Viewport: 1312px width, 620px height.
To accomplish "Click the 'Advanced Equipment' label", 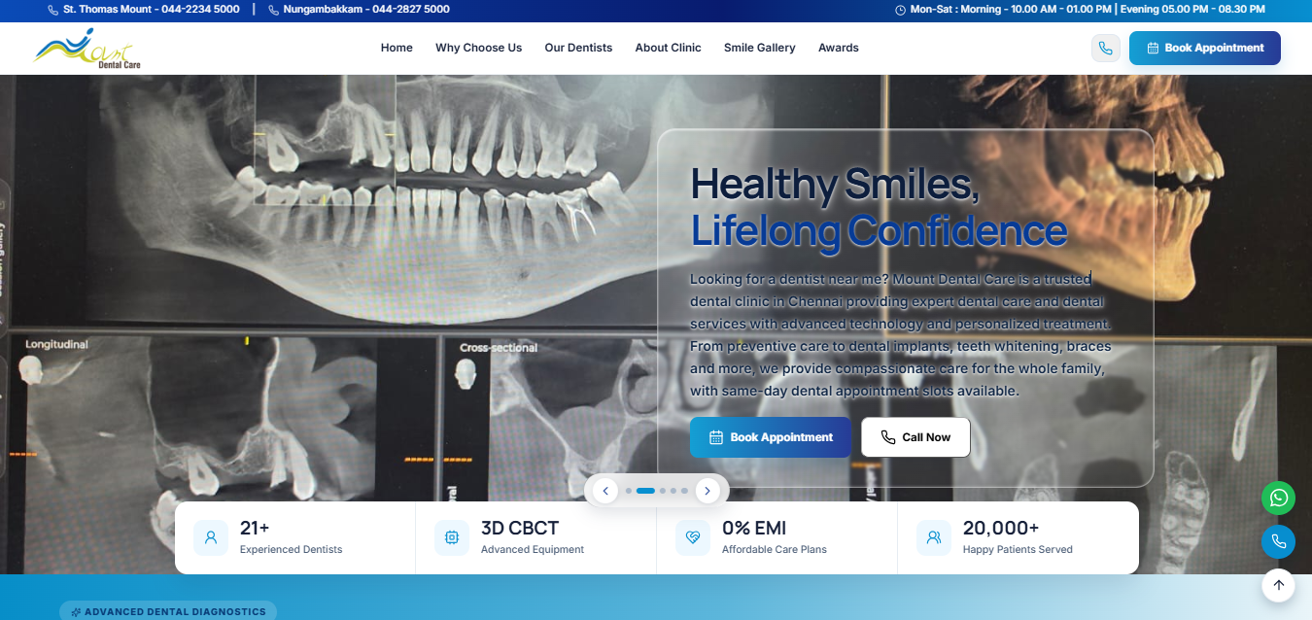I will (x=533, y=549).
